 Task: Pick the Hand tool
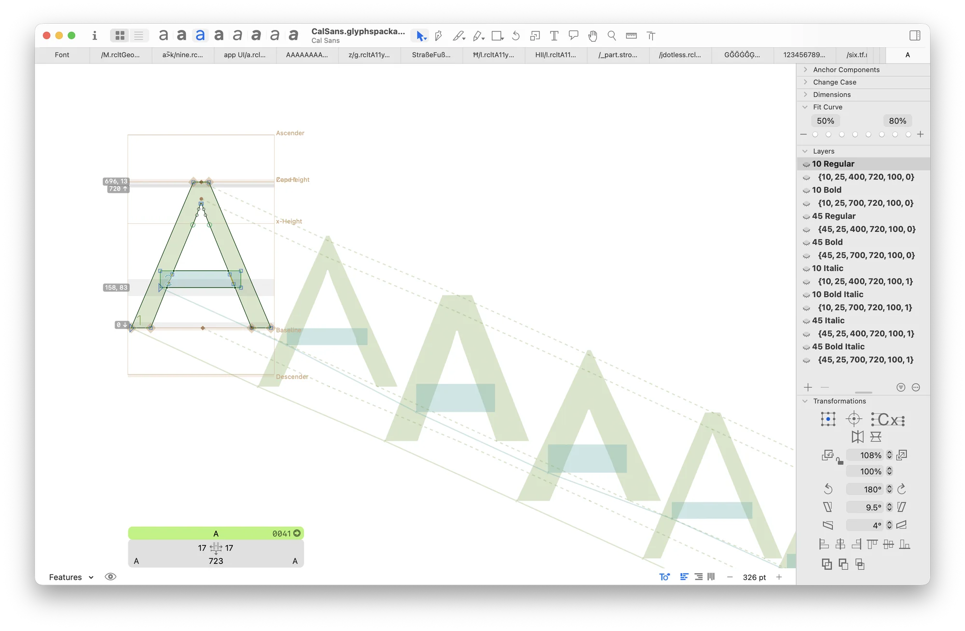593,36
